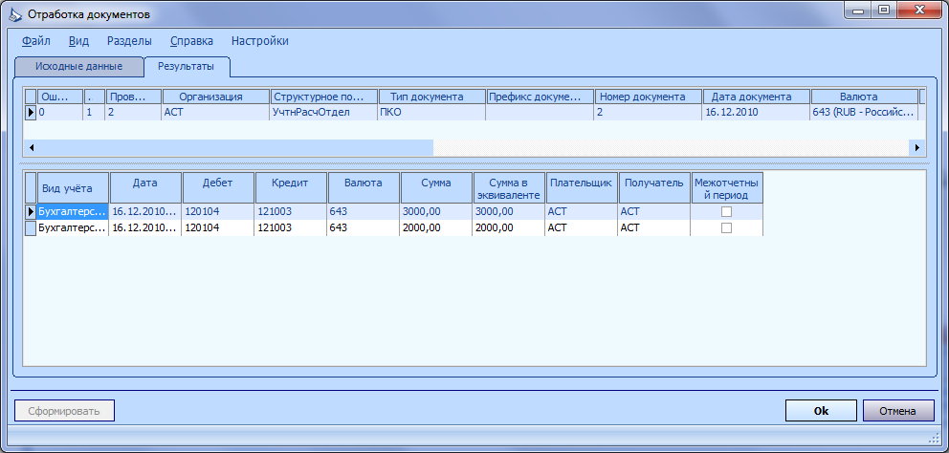
Task: Select Получатель АСТ cell in 2000,00 row
Action: click(x=653, y=228)
